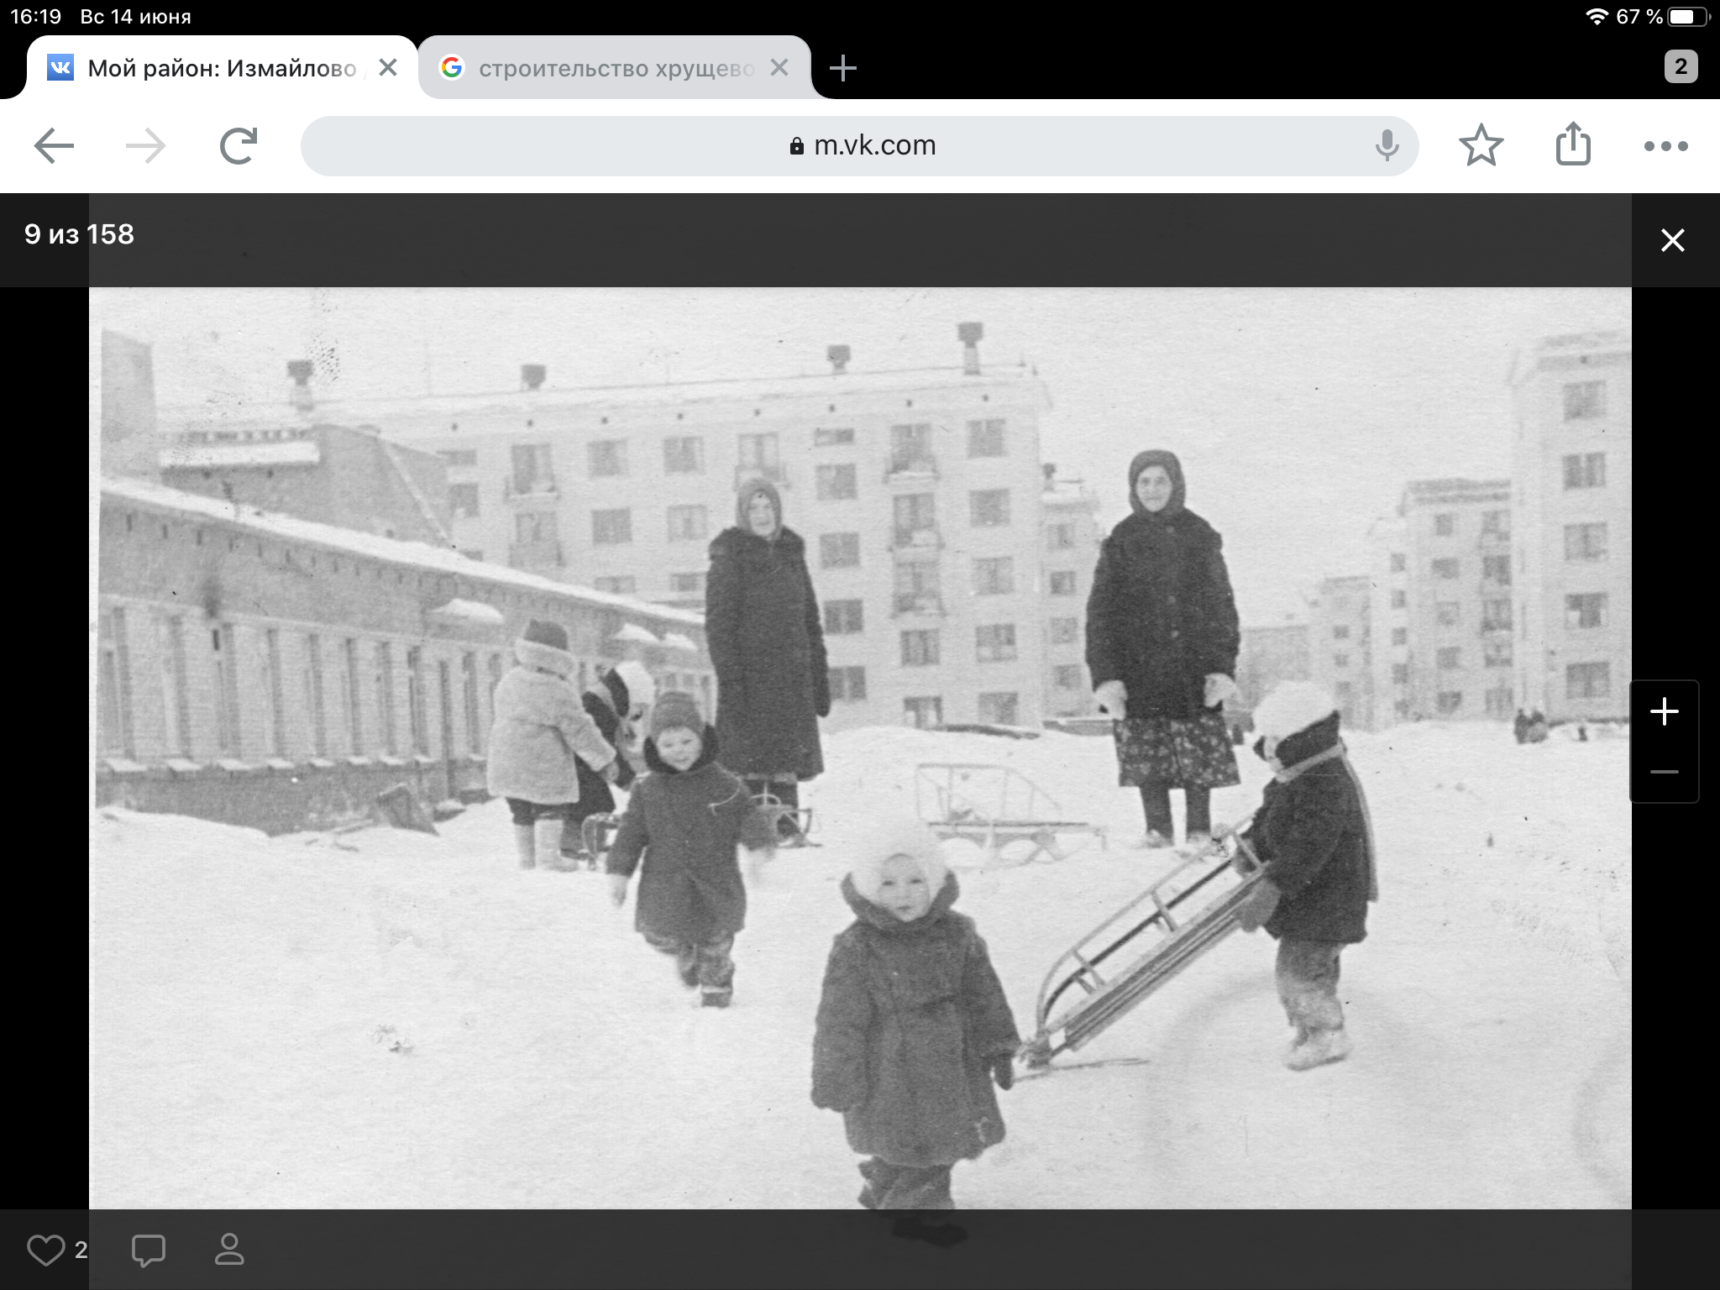
Task: Close the Google search tab
Action: [x=779, y=68]
